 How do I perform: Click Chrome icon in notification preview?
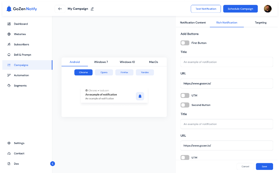(87, 90)
